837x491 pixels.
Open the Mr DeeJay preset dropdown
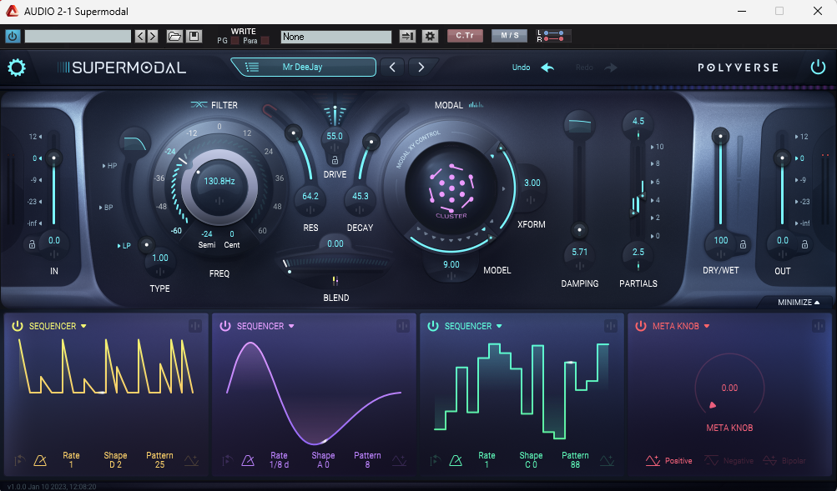click(303, 68)
